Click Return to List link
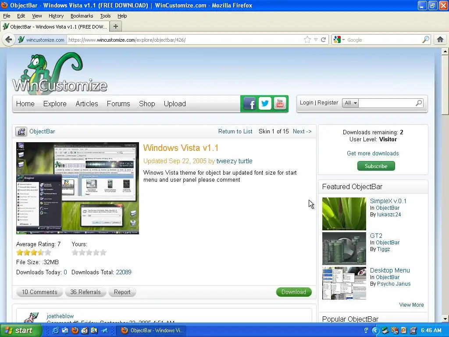Viewport: 449px width, 337px height. point(235,131)
